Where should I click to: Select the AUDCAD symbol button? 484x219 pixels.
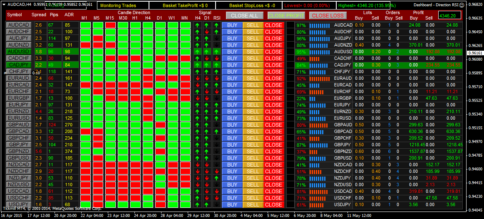click(19, 25)
